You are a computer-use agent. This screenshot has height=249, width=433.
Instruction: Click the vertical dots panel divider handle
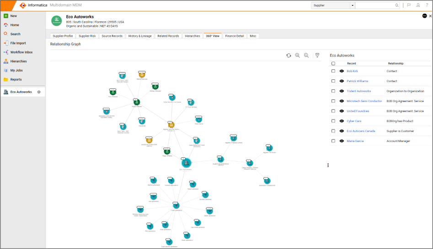click(x=328, y=165)
